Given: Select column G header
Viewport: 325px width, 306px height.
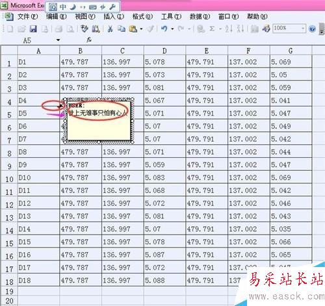Looking at the screenshot, I should click(x=291, y=51).
